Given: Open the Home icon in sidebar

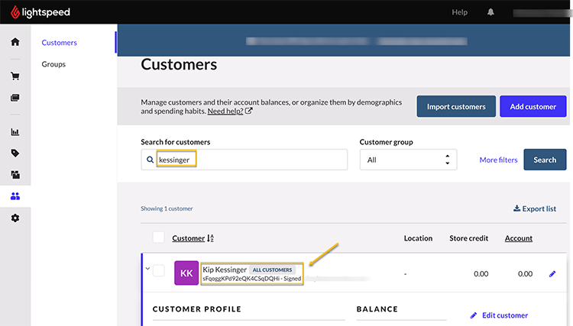Looking at the screenshot, I should (15, 42).
